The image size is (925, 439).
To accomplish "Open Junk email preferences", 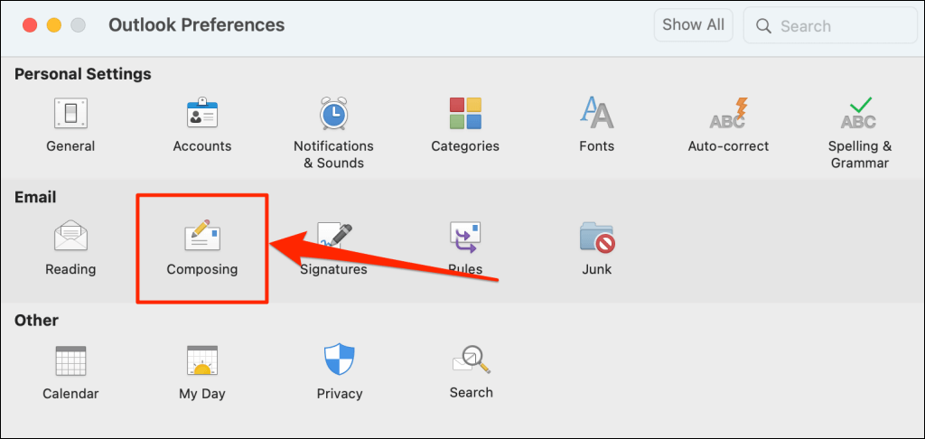I will [x=596, y=238].
